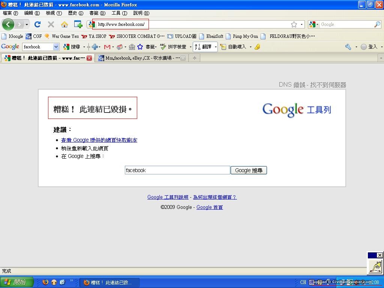
Task: Click the Google toolbar wrench settings icon
Action: [348, 47]
